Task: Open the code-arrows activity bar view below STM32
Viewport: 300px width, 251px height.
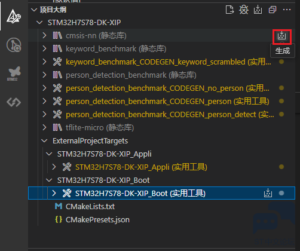Action: 14,102
